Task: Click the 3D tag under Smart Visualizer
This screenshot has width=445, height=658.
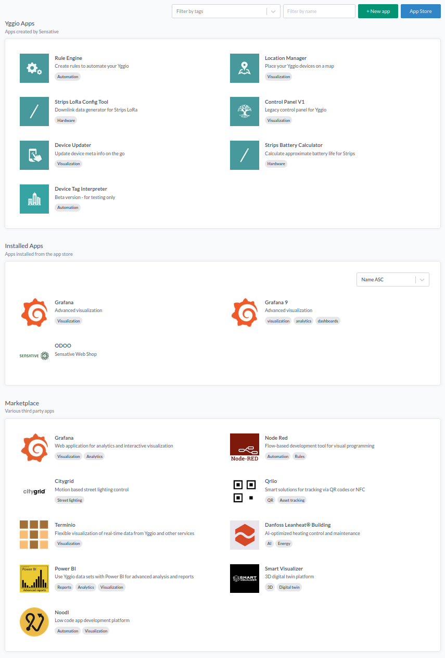Action: point(270,587)
